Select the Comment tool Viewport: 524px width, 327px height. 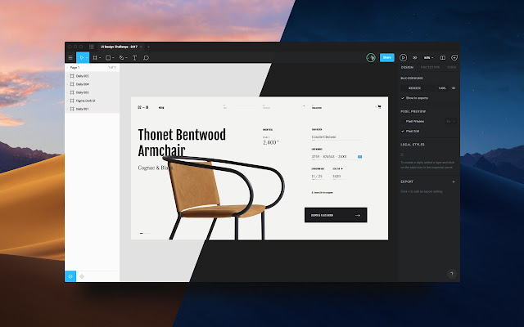[x=146, y=58]
